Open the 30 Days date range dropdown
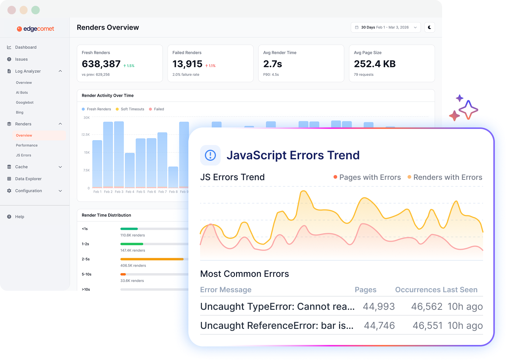 (386, 27)
